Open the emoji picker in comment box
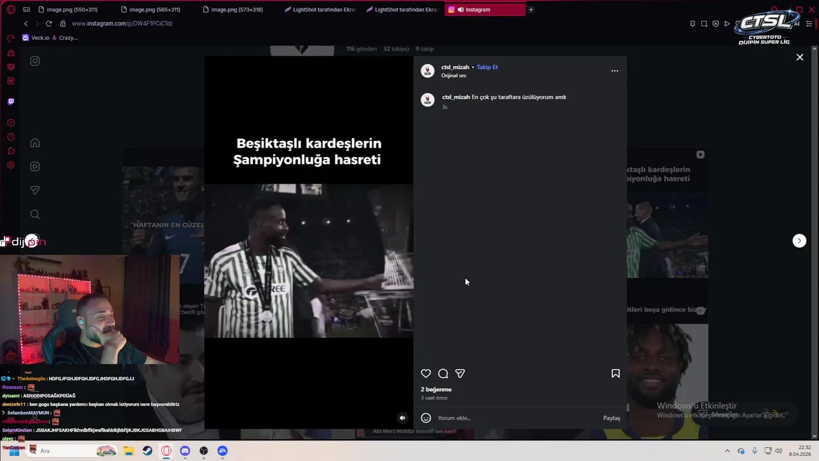 [x=426, y=418]
